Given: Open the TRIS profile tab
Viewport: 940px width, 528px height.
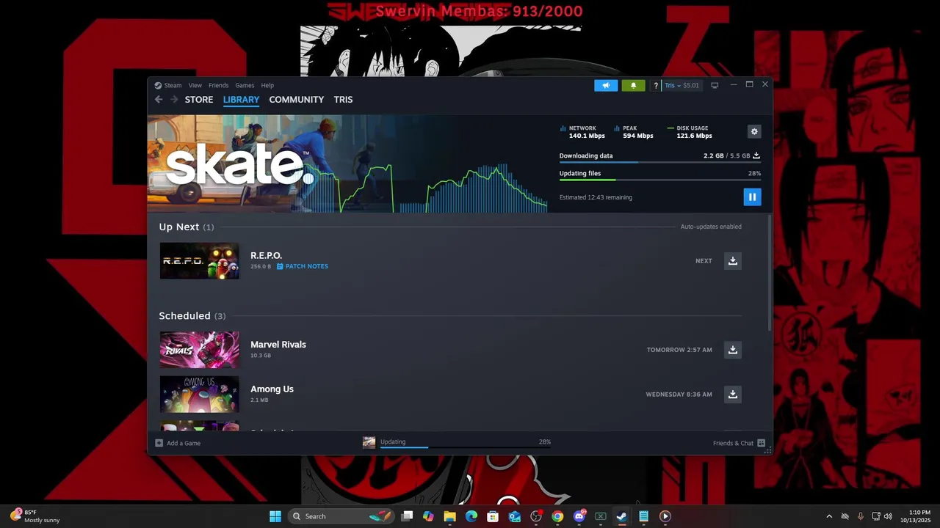Looking at the screenshot, I should [x=343, y=100].
